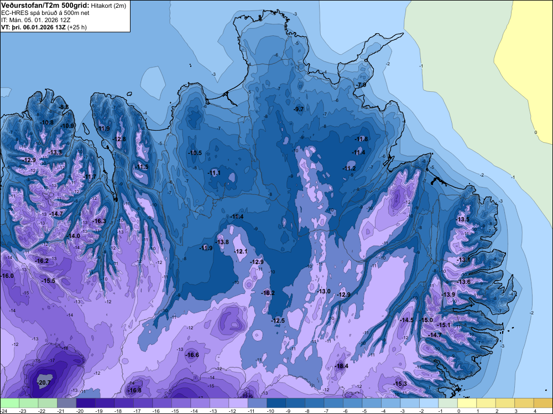Click the -11.5 temperature value
The height and width of the screenshot is (414, 553).
pyautogui.click(x=142, y=167)
